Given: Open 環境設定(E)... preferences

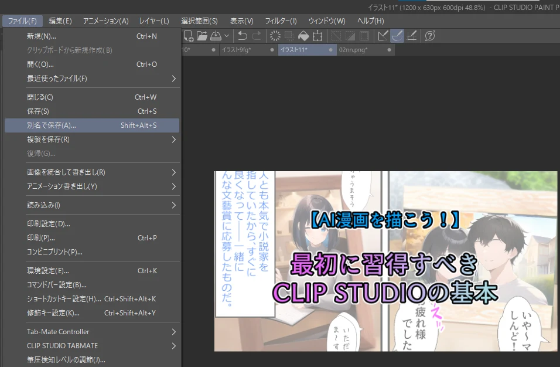Looking at the screenshot, I should click(x=92, y=271).
